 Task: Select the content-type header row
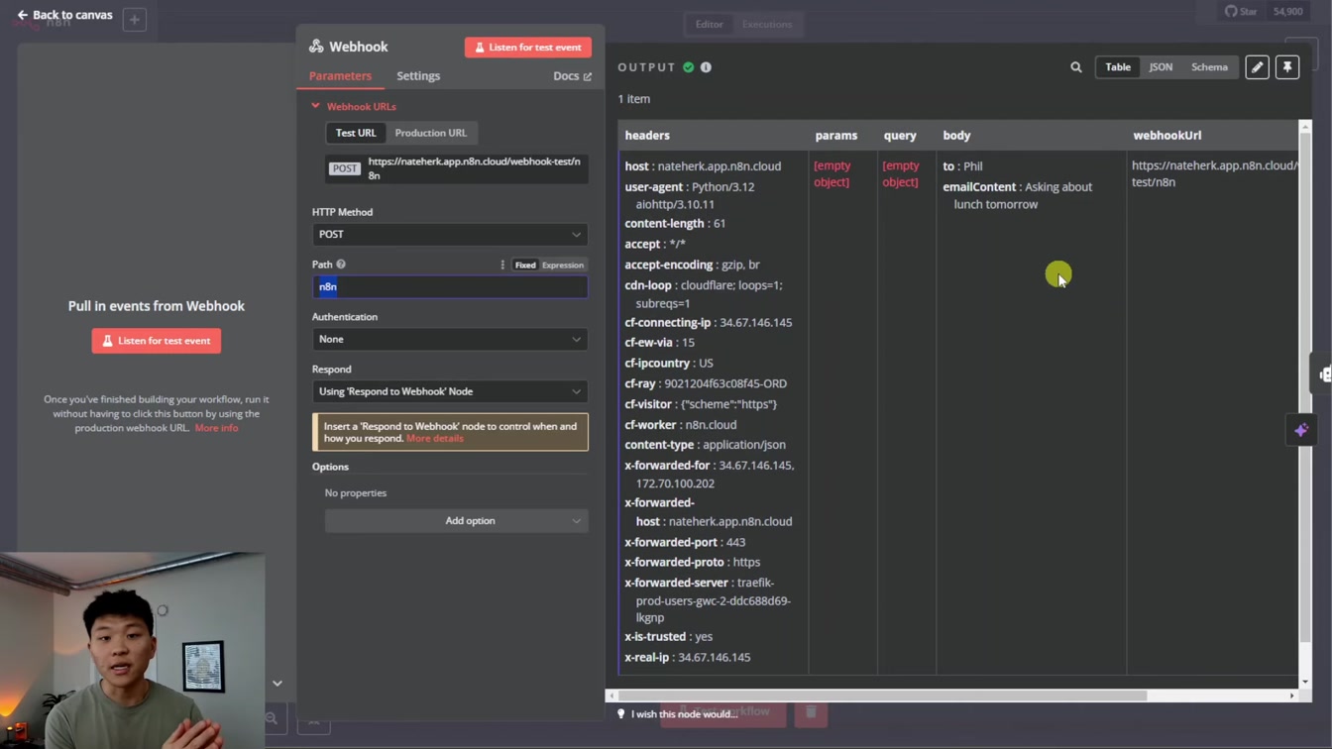(705, 445)
